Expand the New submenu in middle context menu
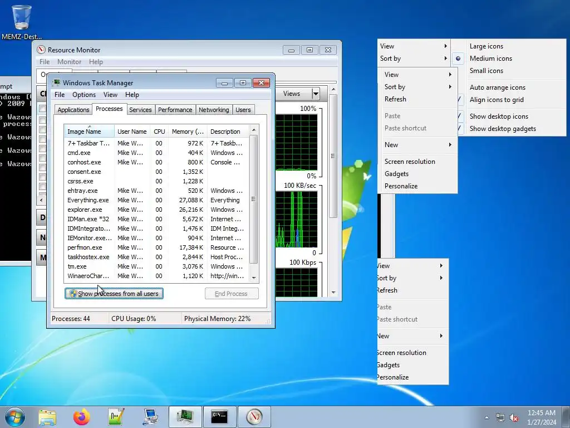570x428 pixels. pos(418,145)
